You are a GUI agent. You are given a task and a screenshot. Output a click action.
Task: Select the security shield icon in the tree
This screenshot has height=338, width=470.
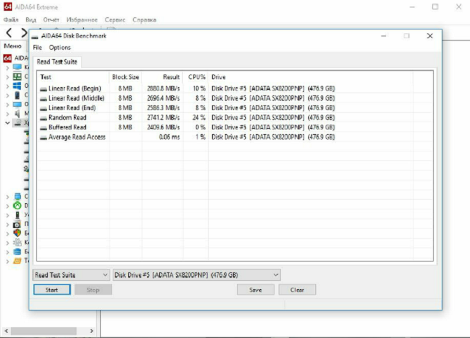click(17, 233)
